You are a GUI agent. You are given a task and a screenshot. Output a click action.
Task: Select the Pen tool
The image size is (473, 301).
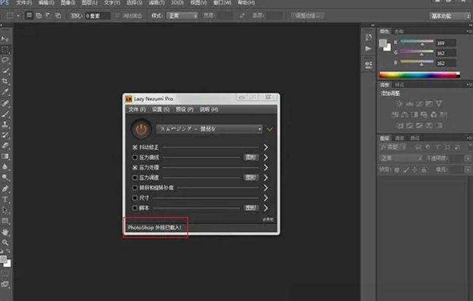[5, 189]
